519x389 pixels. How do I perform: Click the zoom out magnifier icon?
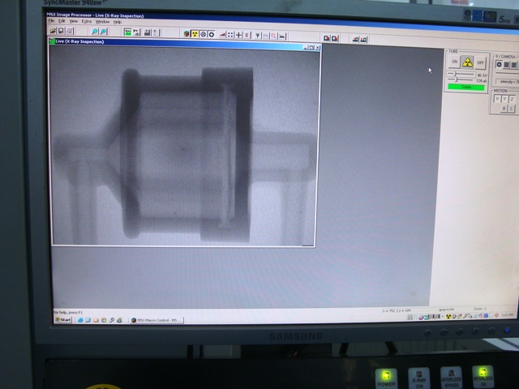[103, 32]
